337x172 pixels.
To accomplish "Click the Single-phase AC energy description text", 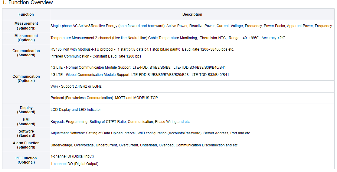I will (x=191, y=26).
